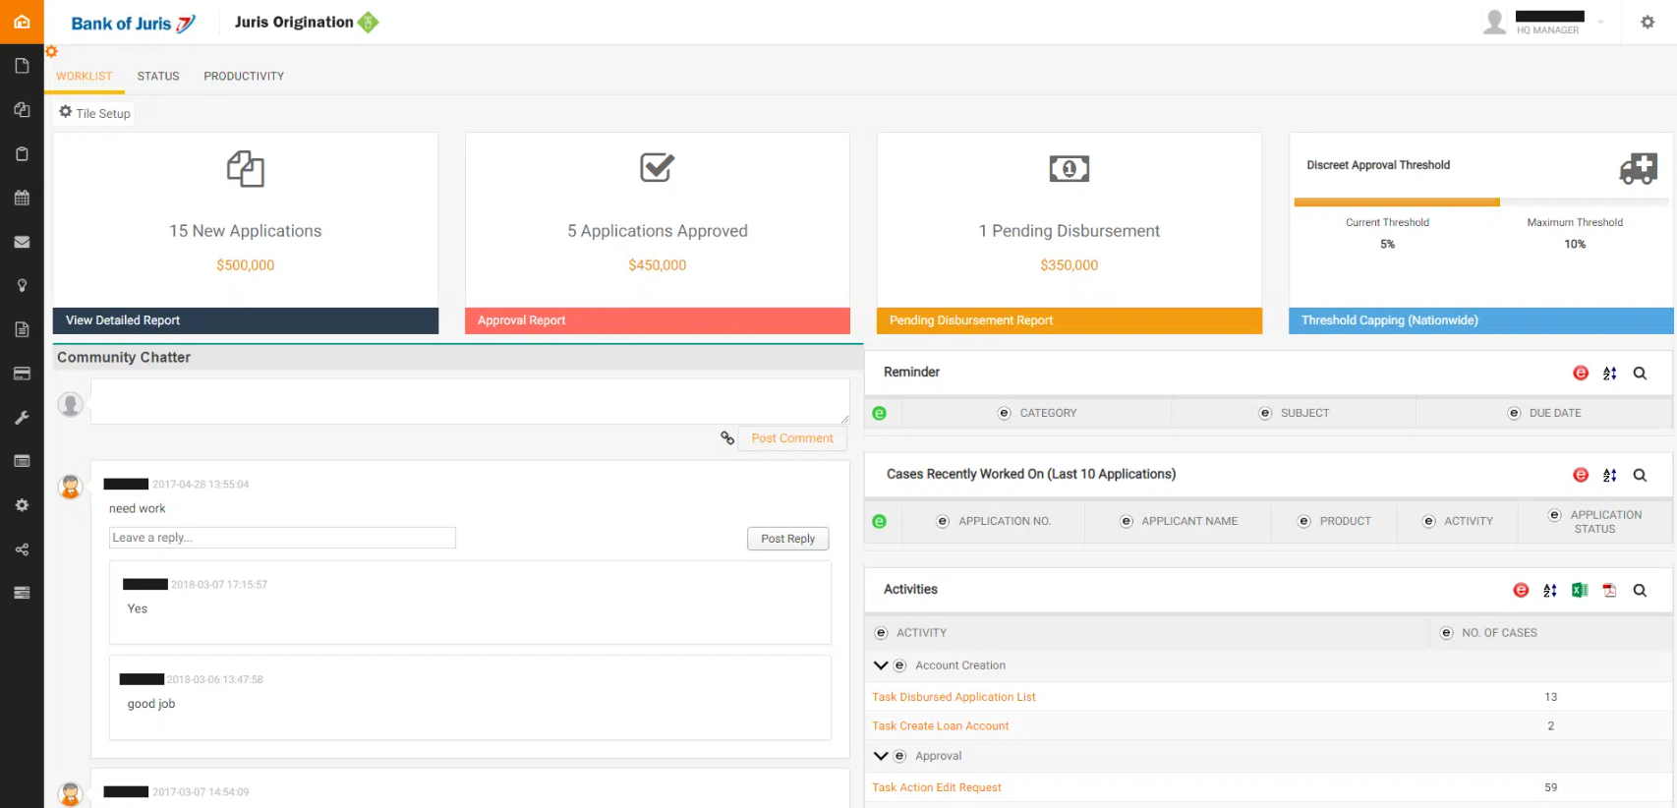Viewport: 1677px width, 808px height.
Task: Collapse the Account Creation group
Action: (x=881, y=665)
